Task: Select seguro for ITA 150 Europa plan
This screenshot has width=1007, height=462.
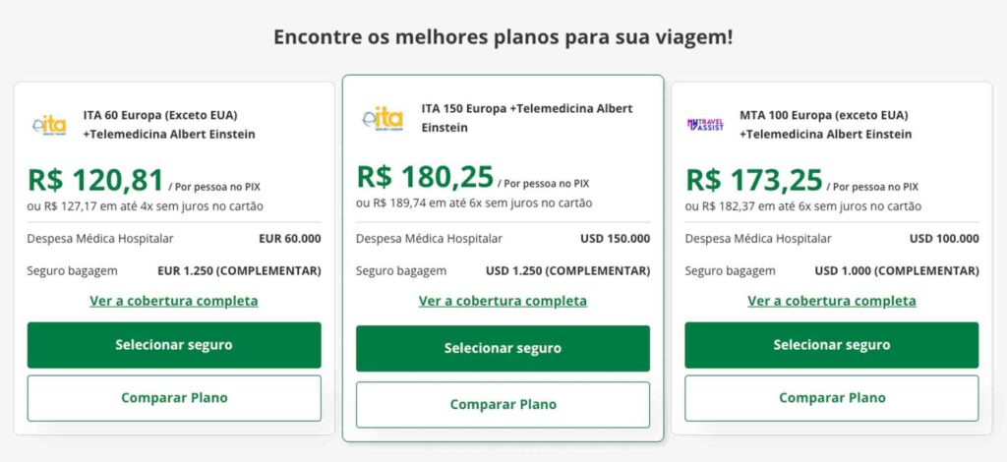Action: point(503,348)
